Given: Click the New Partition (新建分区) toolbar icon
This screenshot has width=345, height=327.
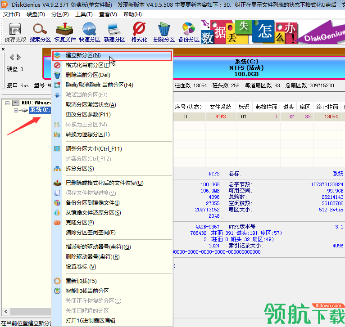Looking at the screenshot, I should point(114,32).
